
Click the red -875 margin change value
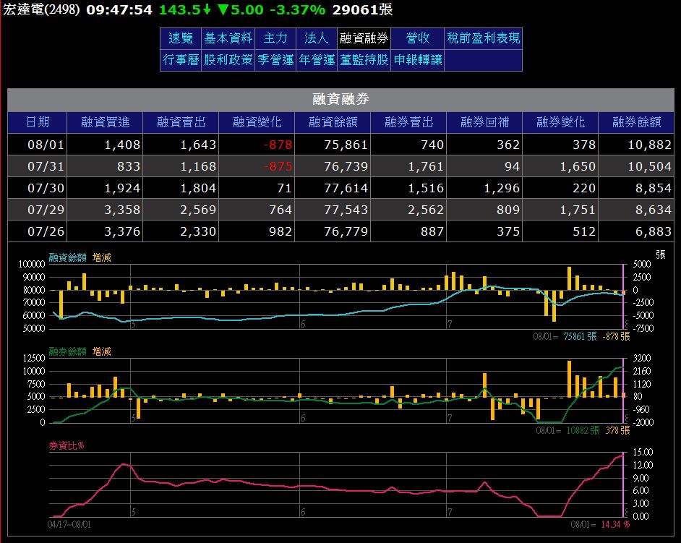pyautogui.click(x=278, y=166)
